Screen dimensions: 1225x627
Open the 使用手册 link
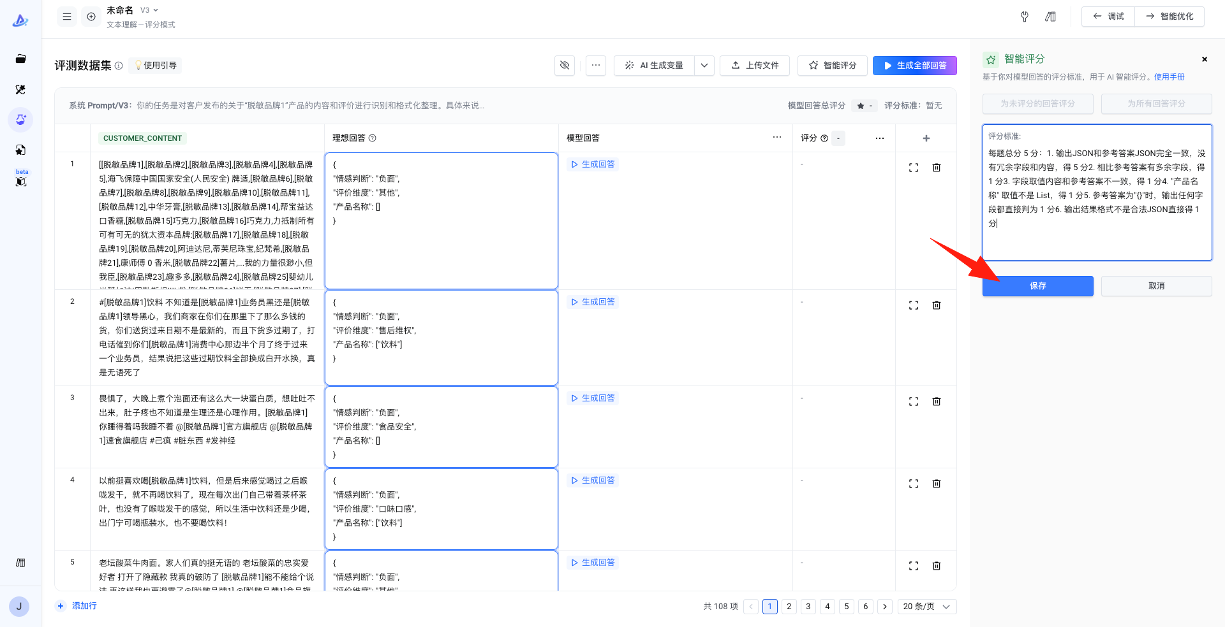pos(1169,77)
